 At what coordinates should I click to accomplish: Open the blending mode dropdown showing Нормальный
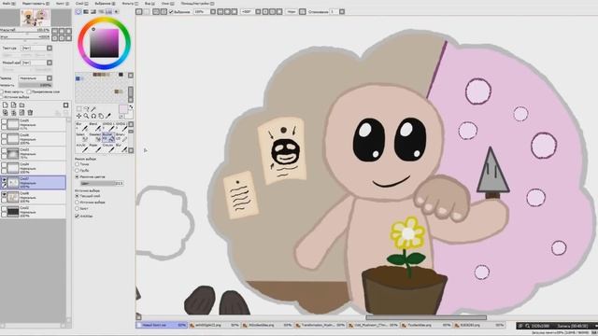pyautogui.click(x=36, y=78)
